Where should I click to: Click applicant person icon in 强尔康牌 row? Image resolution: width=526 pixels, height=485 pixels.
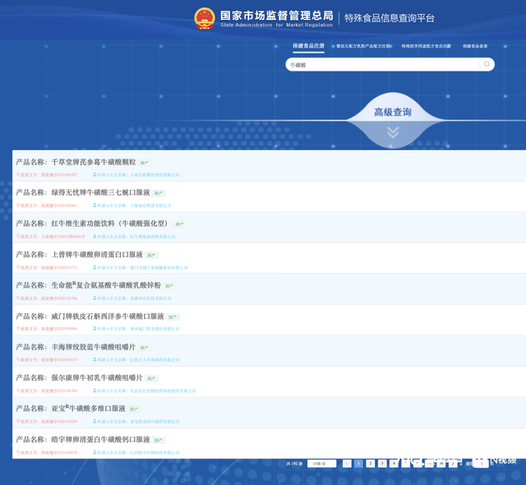click(x=95, y=390)
